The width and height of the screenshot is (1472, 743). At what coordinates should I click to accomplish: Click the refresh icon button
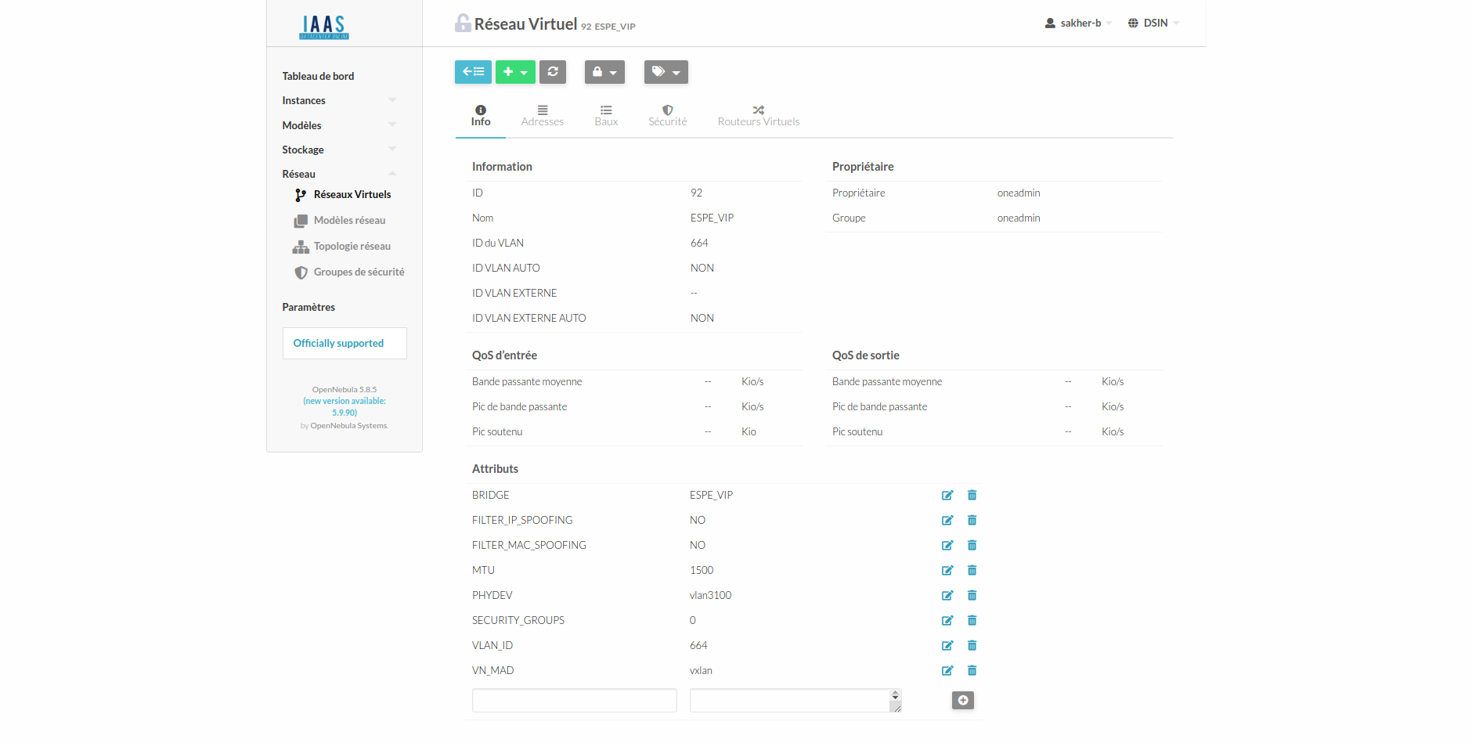point(553,72)
